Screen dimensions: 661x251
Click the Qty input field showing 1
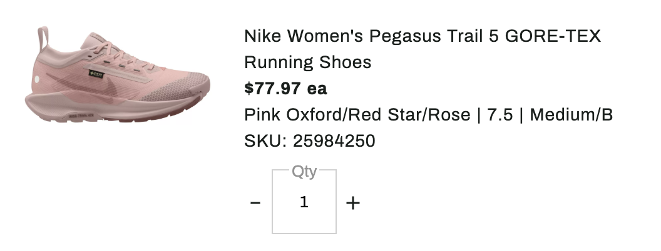[x=304, y=203]
